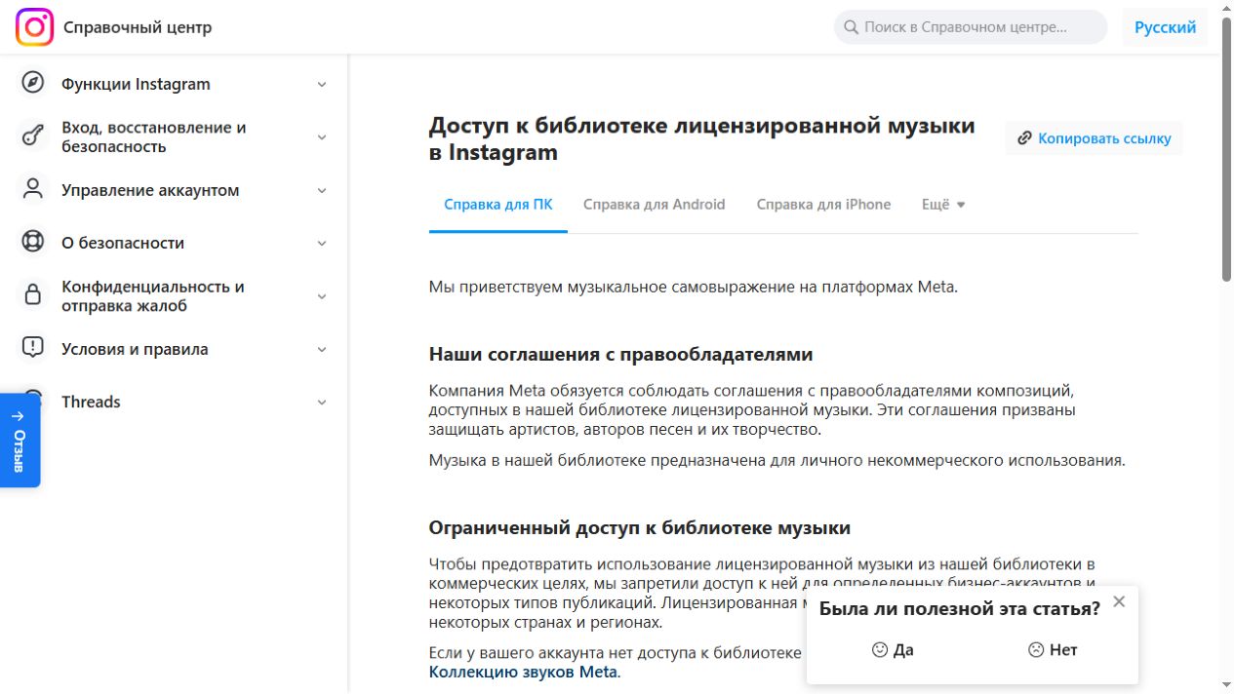Image resolution: width=1234 pixels, height=694 pixels.
Task: Open the Коллекцию звуков Meta link
Action: (524, 672)
